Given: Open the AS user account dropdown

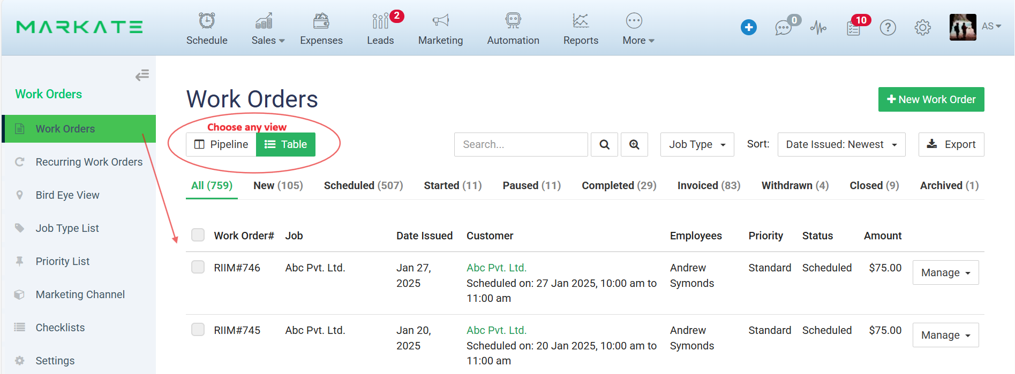Looking at the screenshot, I should 991,26.
